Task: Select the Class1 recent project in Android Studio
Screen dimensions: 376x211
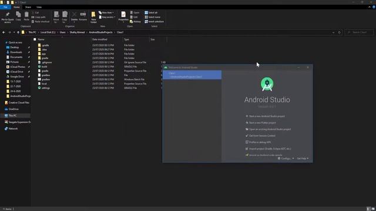Action: pyautogui.click(x=192, y=75)
